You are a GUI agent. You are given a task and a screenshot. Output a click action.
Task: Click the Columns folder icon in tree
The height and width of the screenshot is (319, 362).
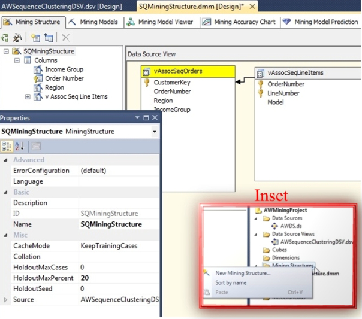28,60
